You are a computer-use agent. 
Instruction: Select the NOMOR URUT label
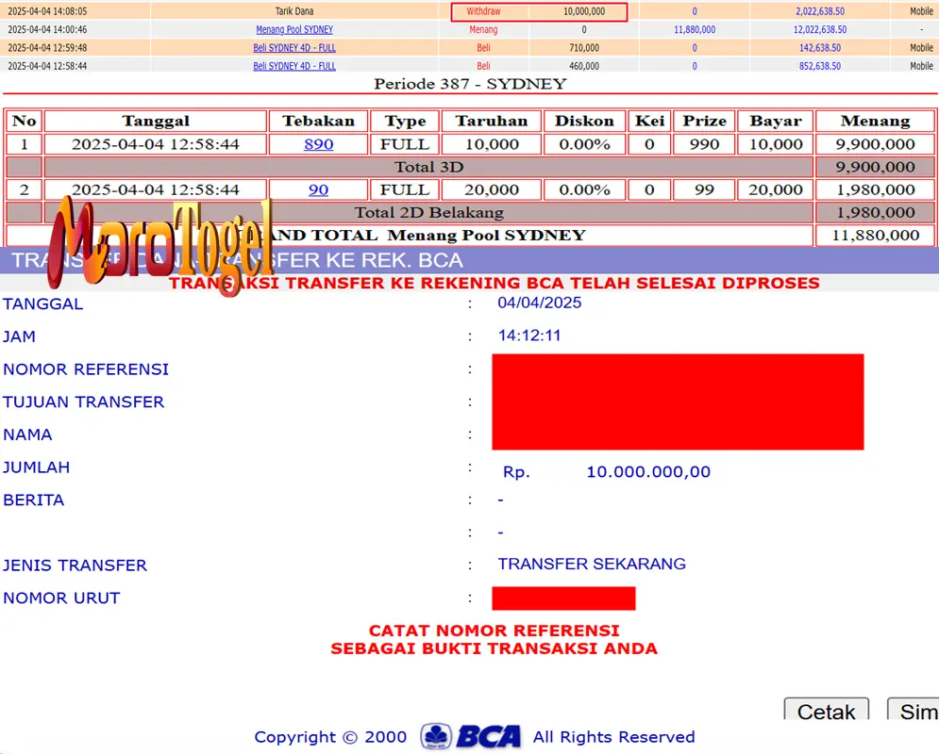pyautogui.click(x=61, y=598)
